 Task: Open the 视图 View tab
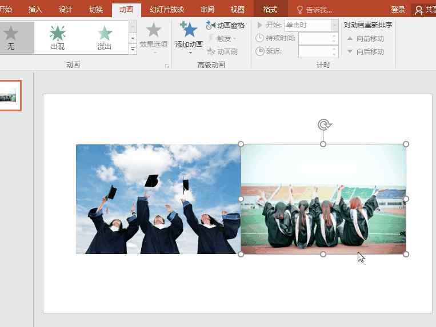pyautogui.click(x=238, y=10)
